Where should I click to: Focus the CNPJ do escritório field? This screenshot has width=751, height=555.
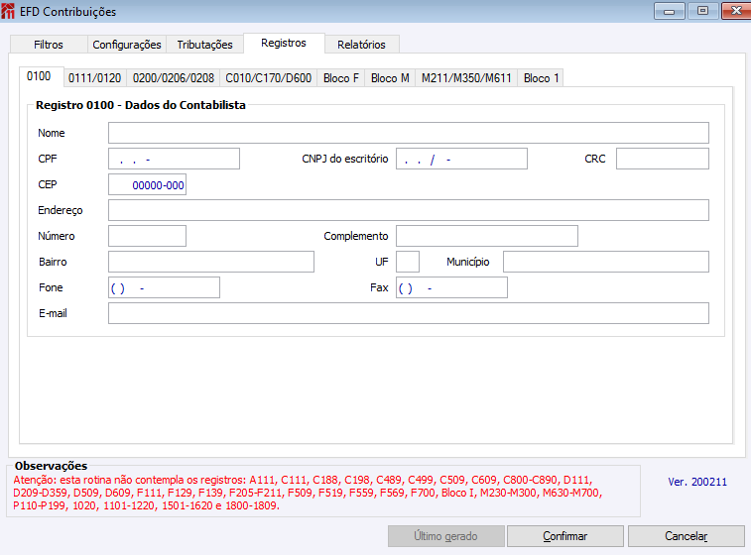pos(461,159)
